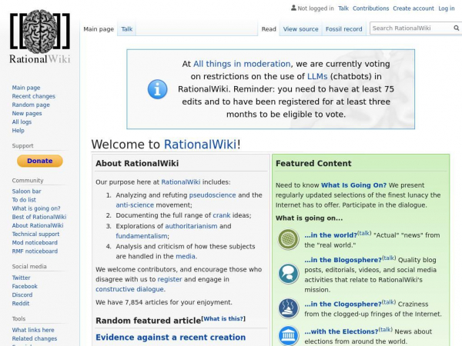Click the register link
The image size is (462, 346).
coord(169,279)
